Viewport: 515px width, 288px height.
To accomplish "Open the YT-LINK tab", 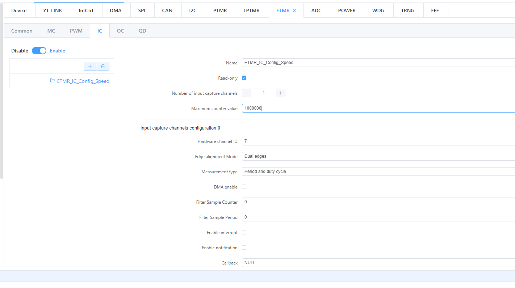I will click(x=53, y=10).
